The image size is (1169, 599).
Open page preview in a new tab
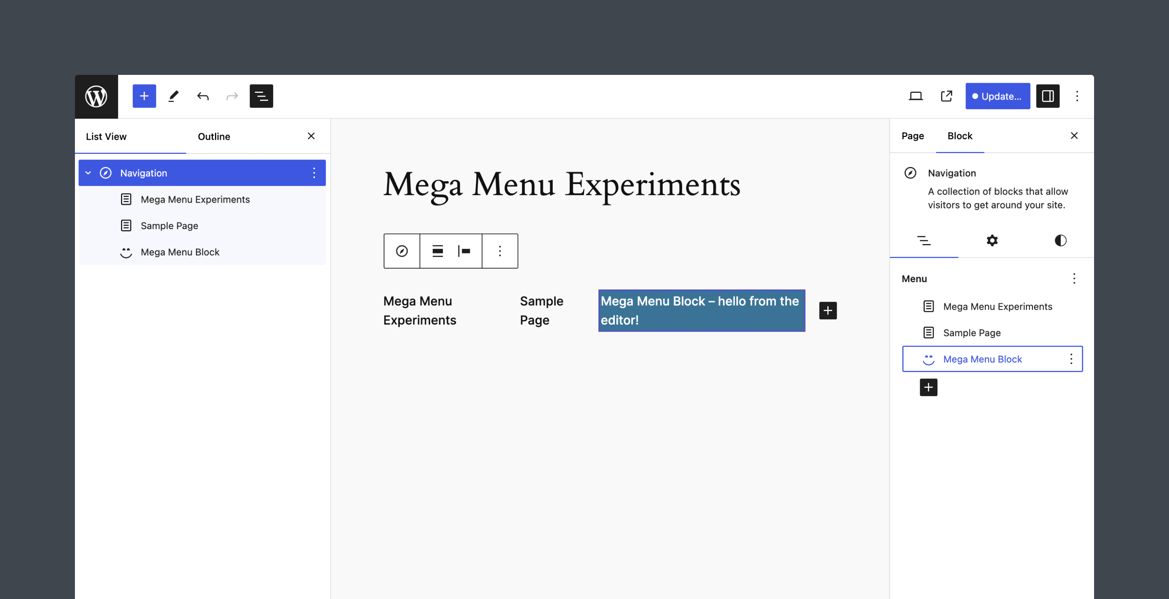coord(946,96)
